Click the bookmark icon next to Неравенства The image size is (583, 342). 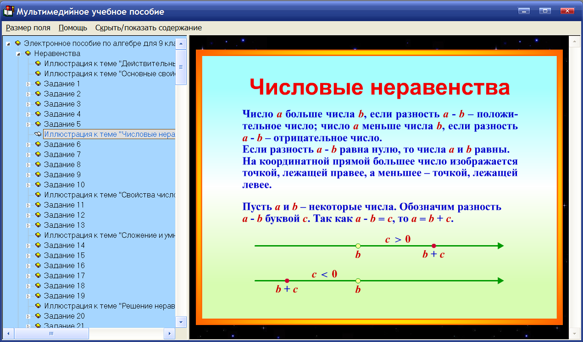click(x=29, y=53)
